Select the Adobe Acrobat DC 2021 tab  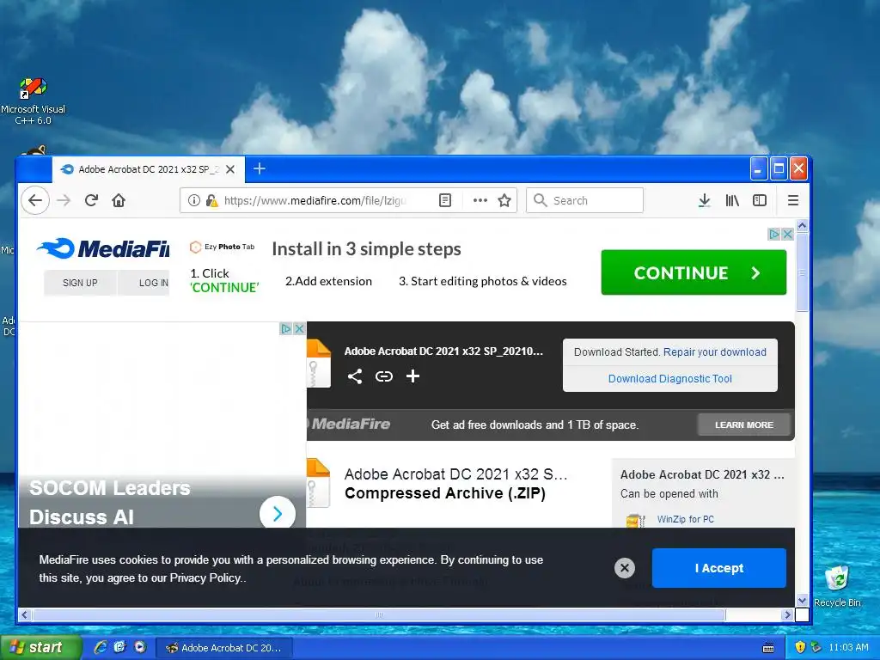(149, 169)
